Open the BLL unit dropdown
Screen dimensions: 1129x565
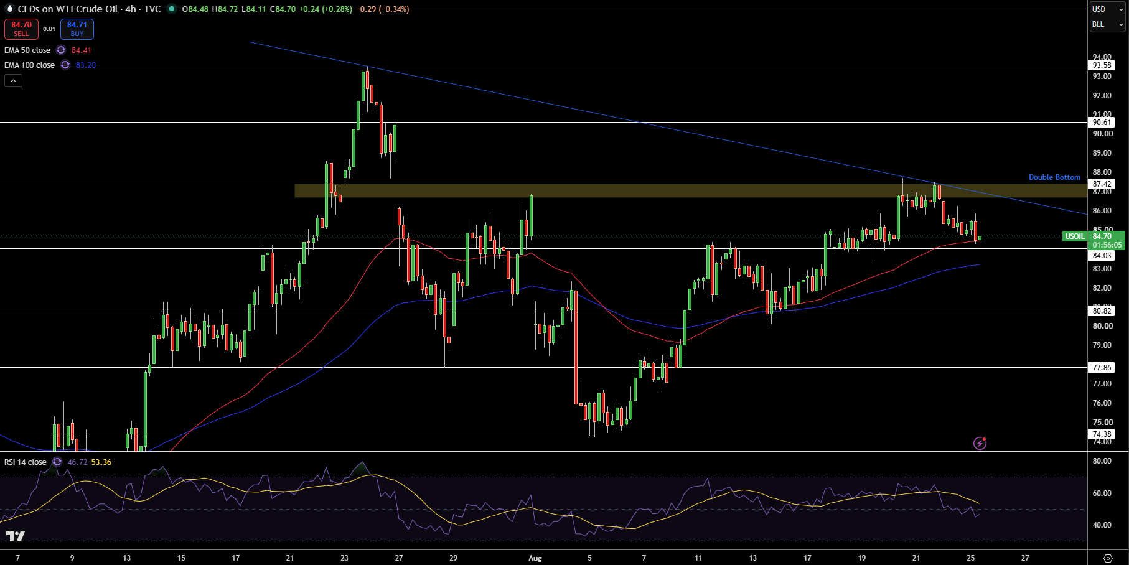click(1108, 24)
